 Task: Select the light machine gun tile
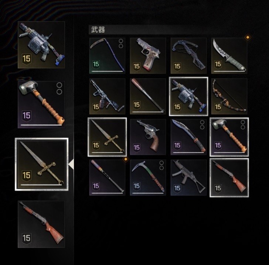click(107, 96)
